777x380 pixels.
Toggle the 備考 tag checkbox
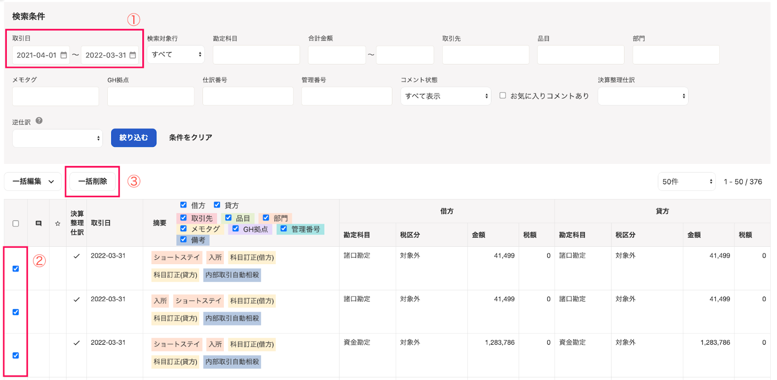[183, 239]
